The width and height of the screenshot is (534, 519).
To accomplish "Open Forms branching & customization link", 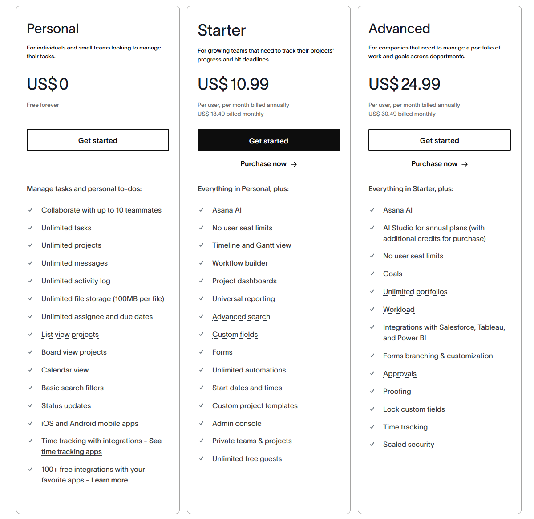I will tap(438, 356).
